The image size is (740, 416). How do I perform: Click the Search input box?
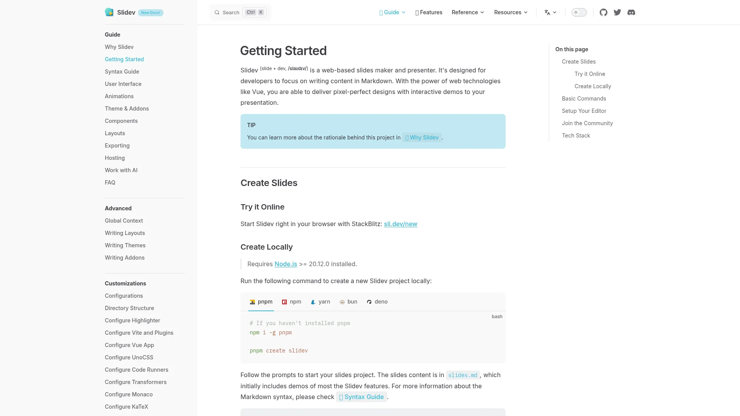[240, 12]
